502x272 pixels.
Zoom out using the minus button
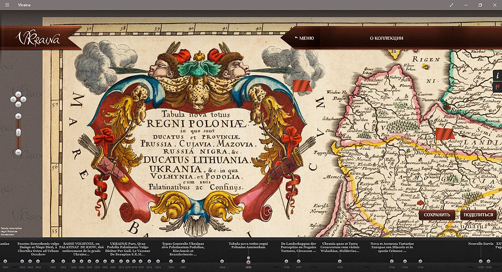(x=18, y=152)
